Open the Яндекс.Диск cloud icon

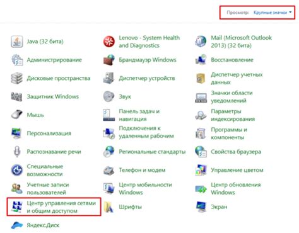click(x=17, y=225)
